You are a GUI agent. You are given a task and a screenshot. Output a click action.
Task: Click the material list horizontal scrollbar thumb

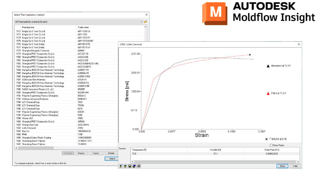36,148
